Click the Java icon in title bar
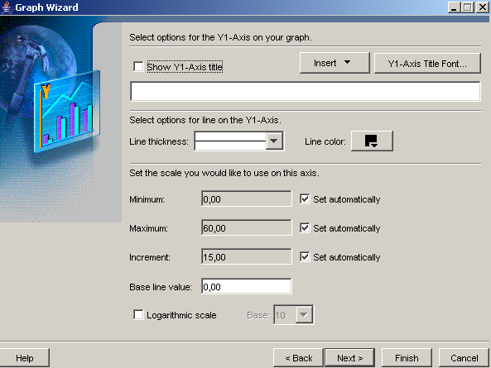The height and width of the screenshot is (368, 491). click(7, 7)
